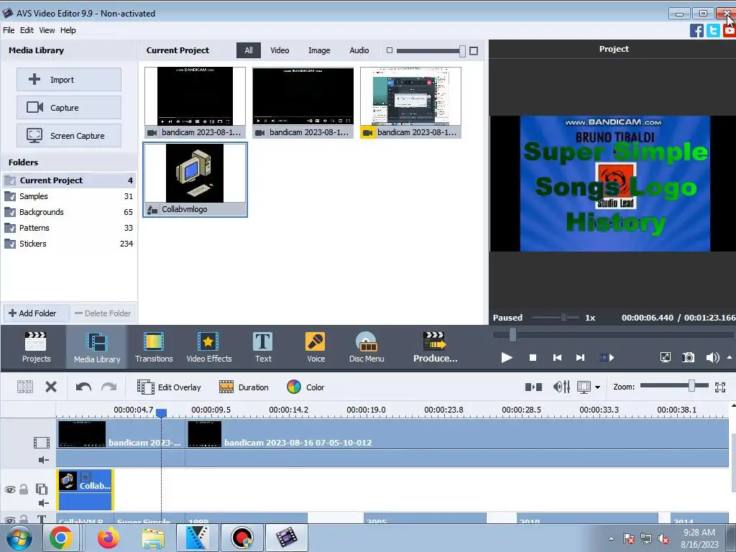Open the Edit menu

tap(27, 30)
